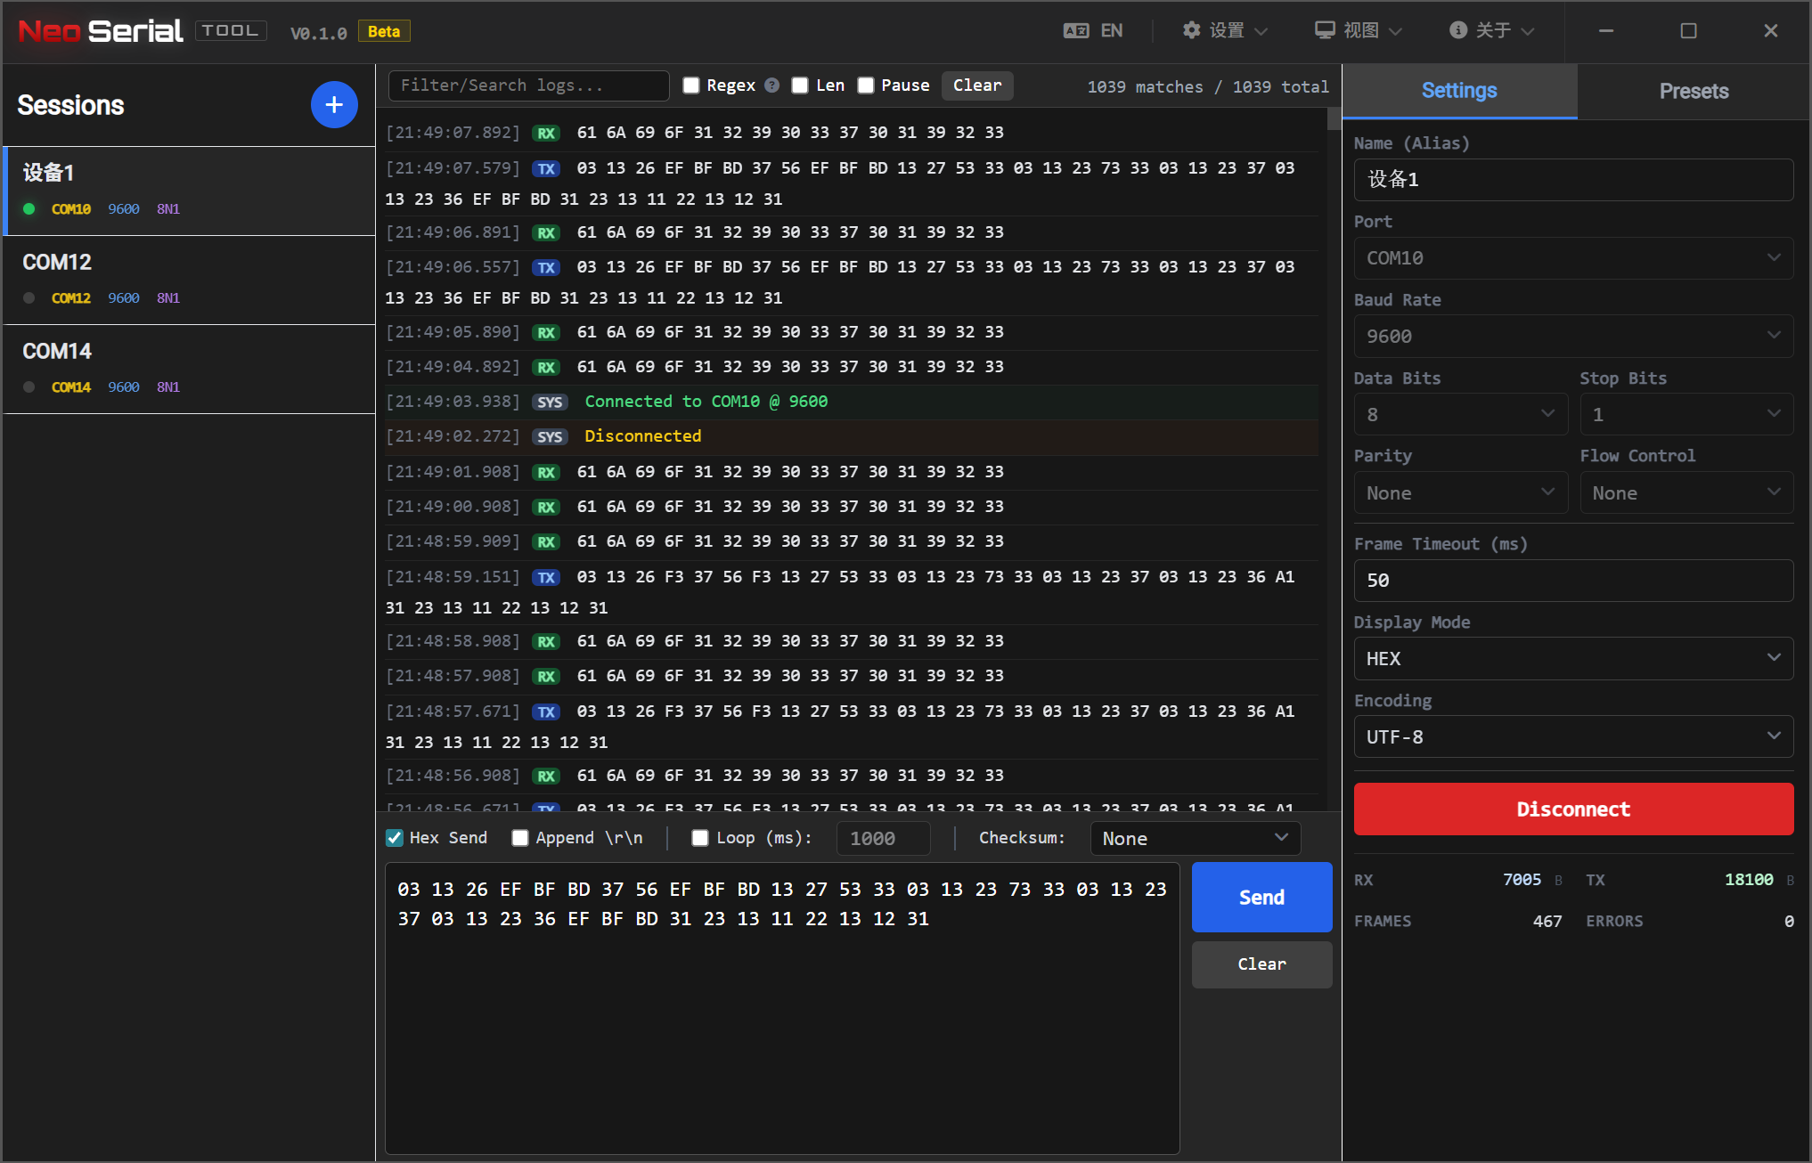Click the monitor view icon

tap(1325, 30)
